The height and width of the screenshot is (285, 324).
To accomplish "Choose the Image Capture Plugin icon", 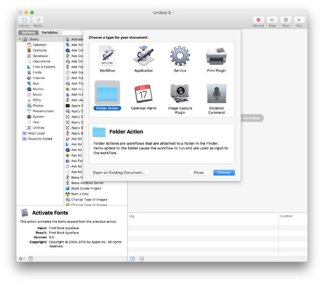I will [x=180, y=94].
